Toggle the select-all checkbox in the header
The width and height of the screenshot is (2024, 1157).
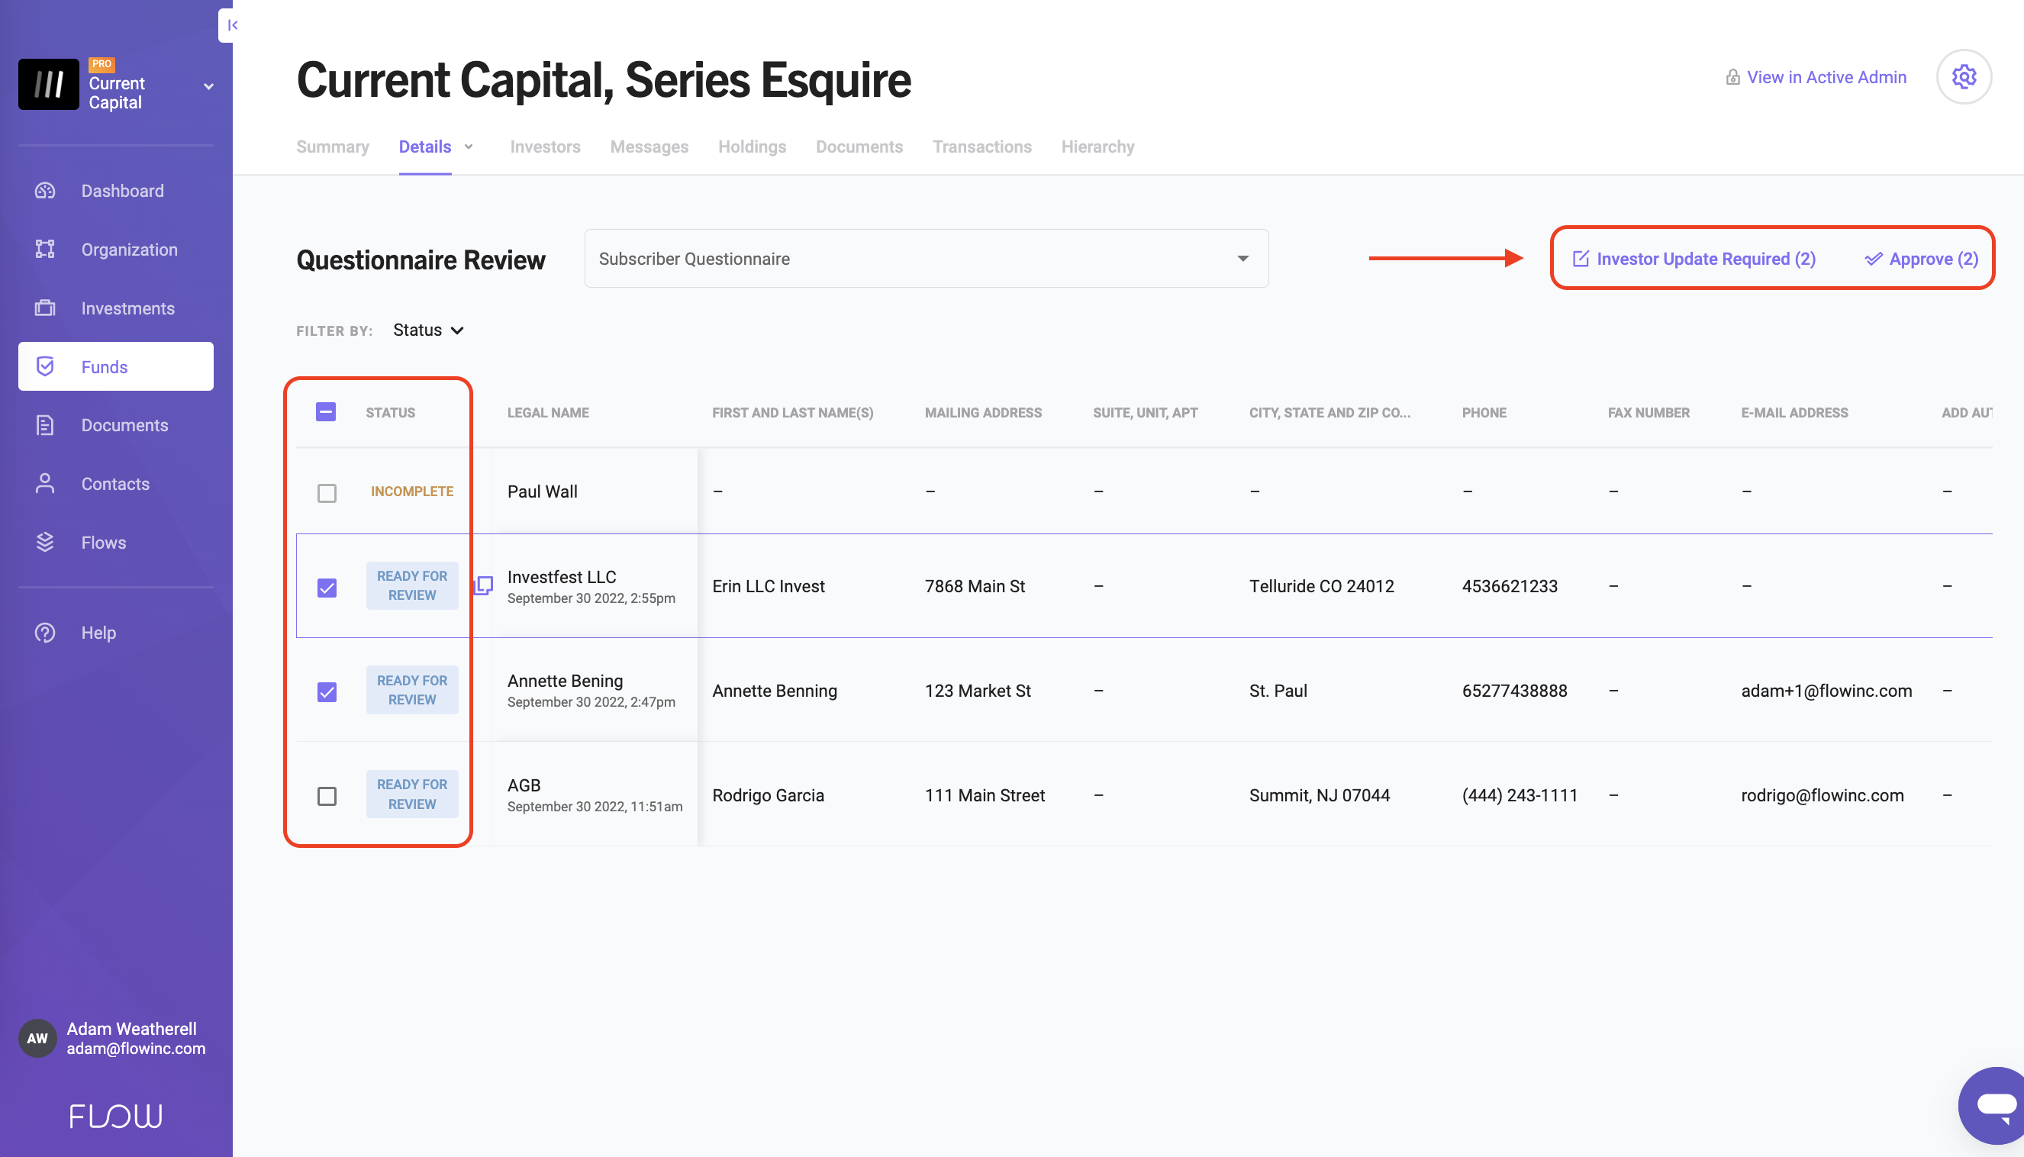tap(326, 412)
